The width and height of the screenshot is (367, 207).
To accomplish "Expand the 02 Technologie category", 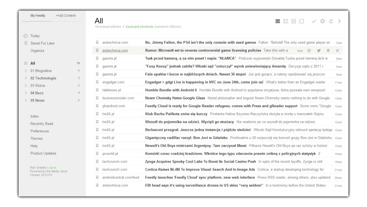I will pos(26,78).
